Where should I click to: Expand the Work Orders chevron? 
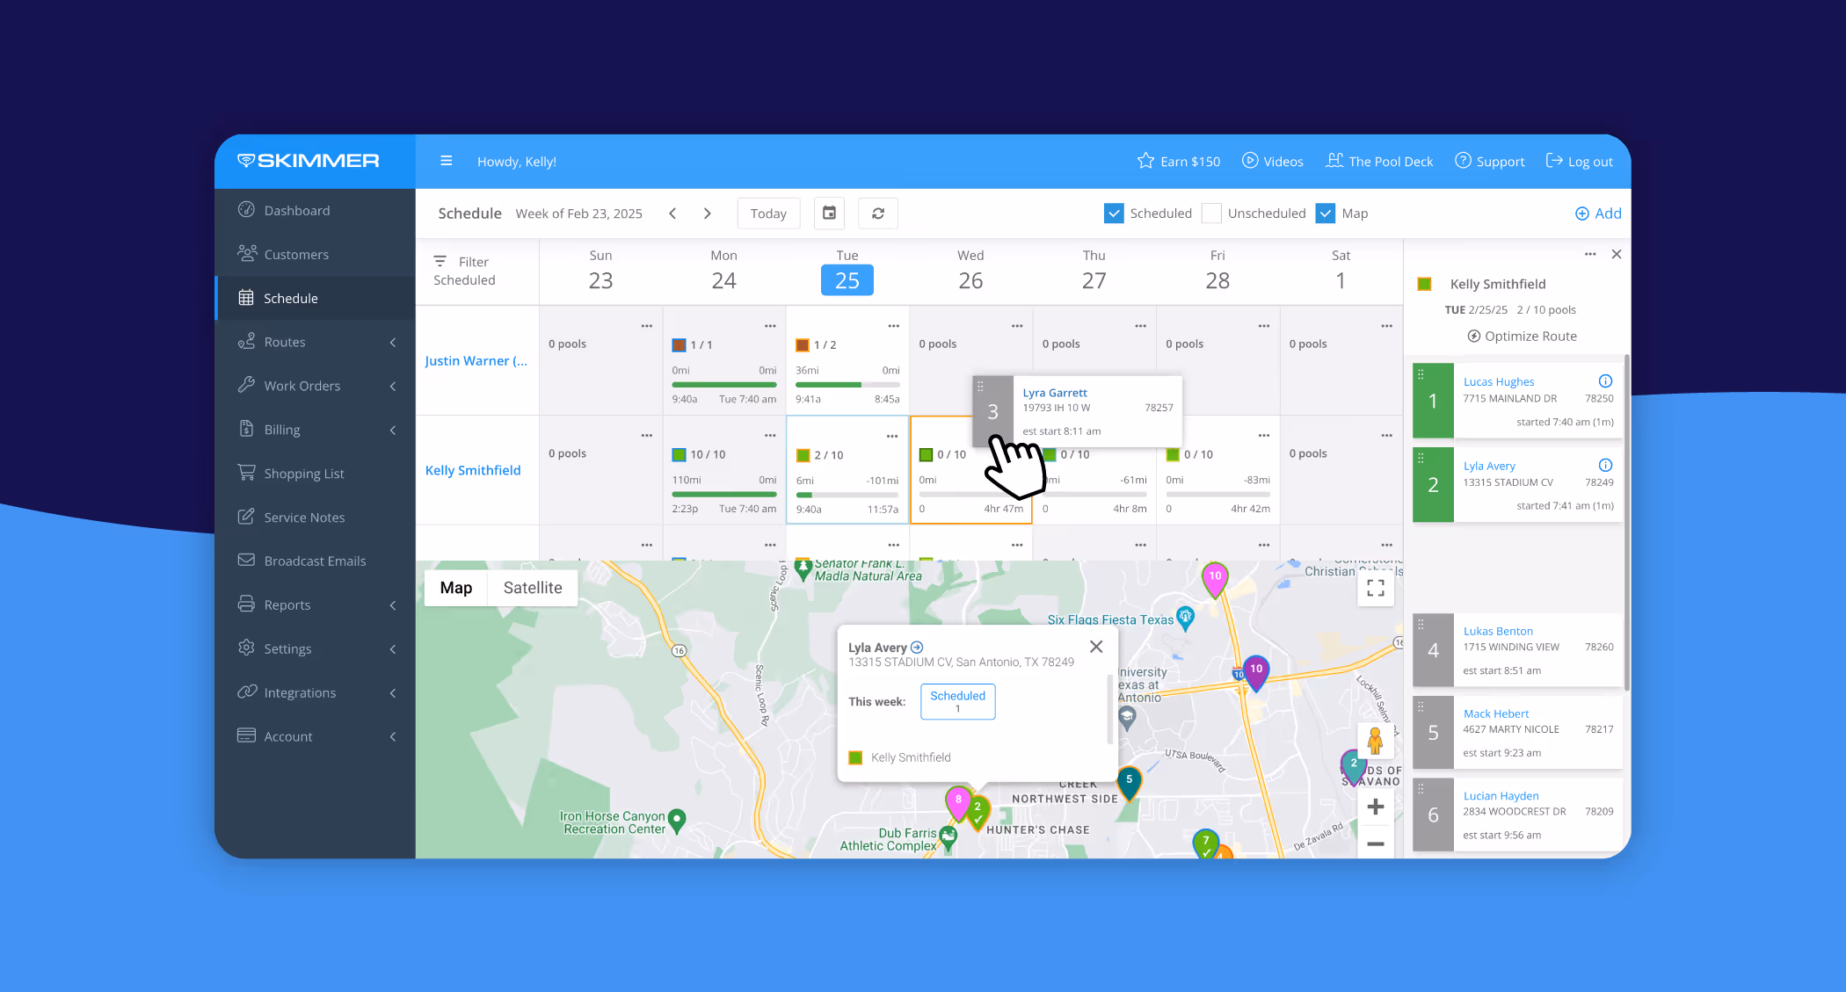point(393,386)
